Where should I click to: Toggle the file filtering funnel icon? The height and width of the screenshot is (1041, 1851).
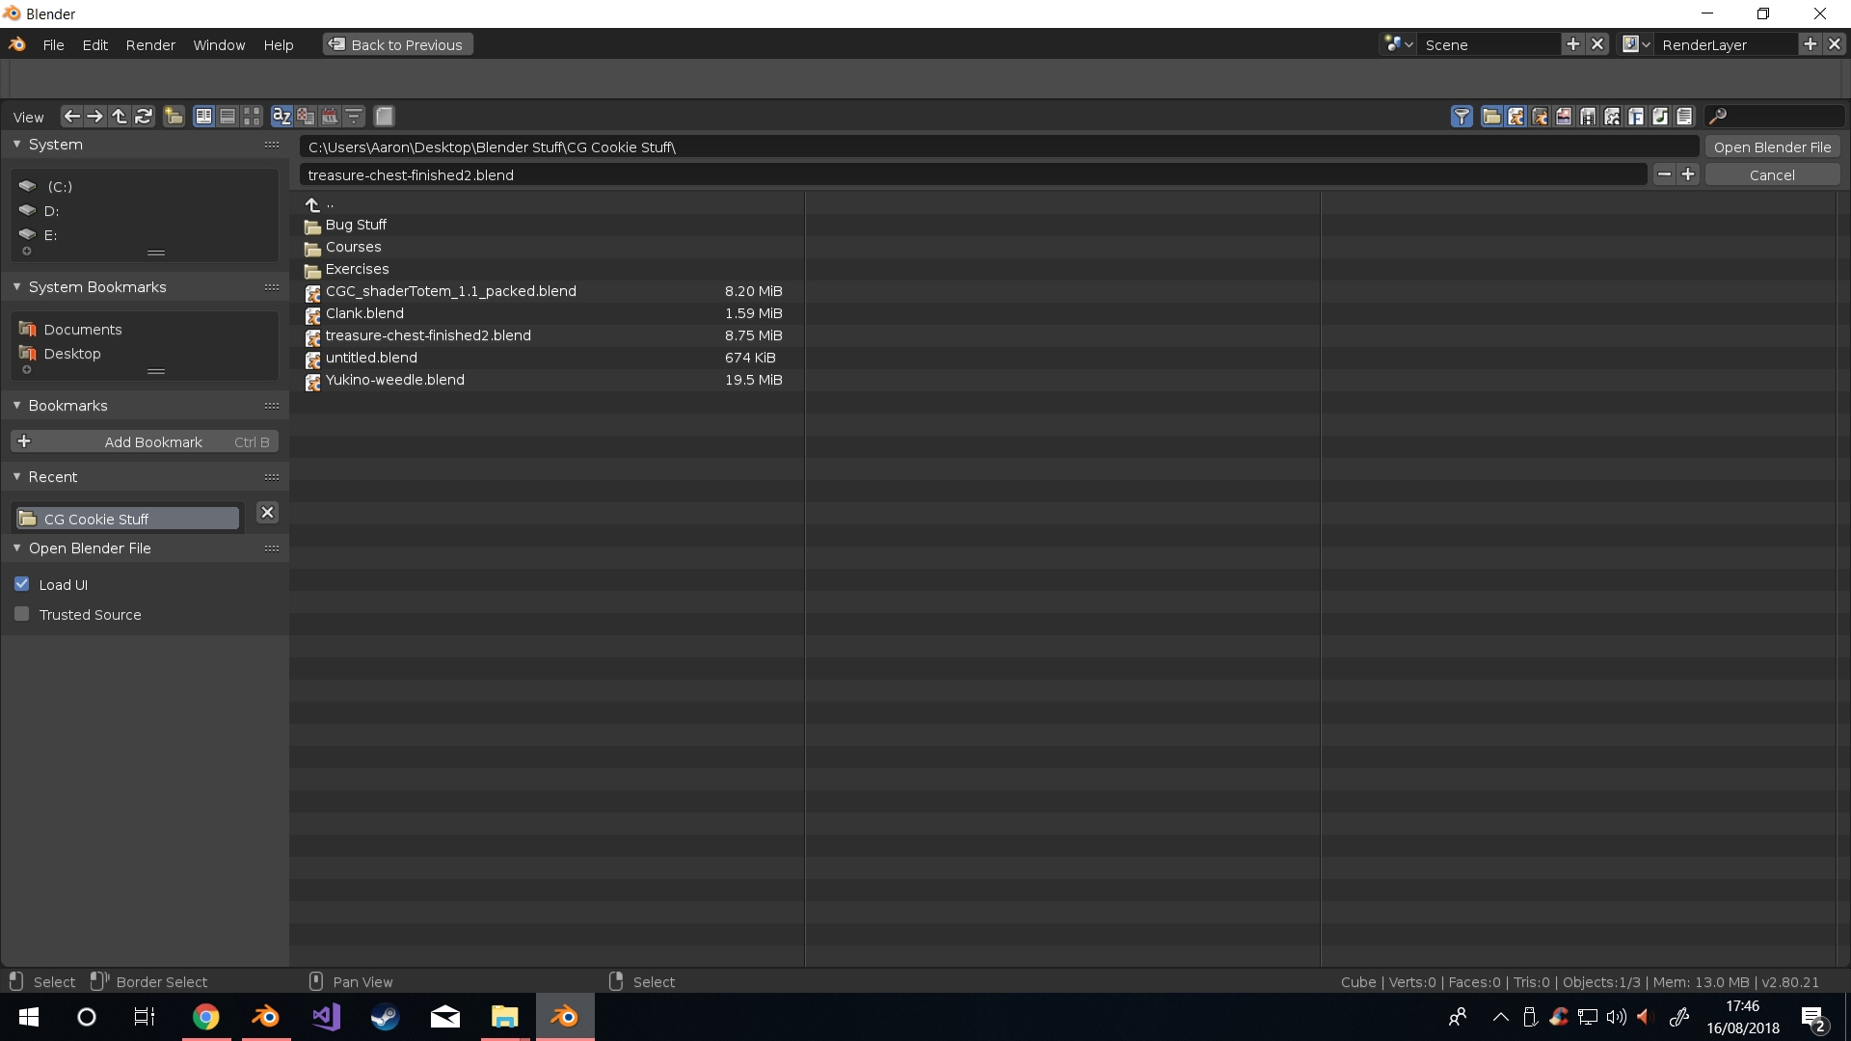[x=1462, y=117]
